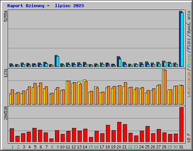Click the 52554 axis value
Image resolution: width=193 pixels, height=151 pixels.
click(x=6, y=16)
